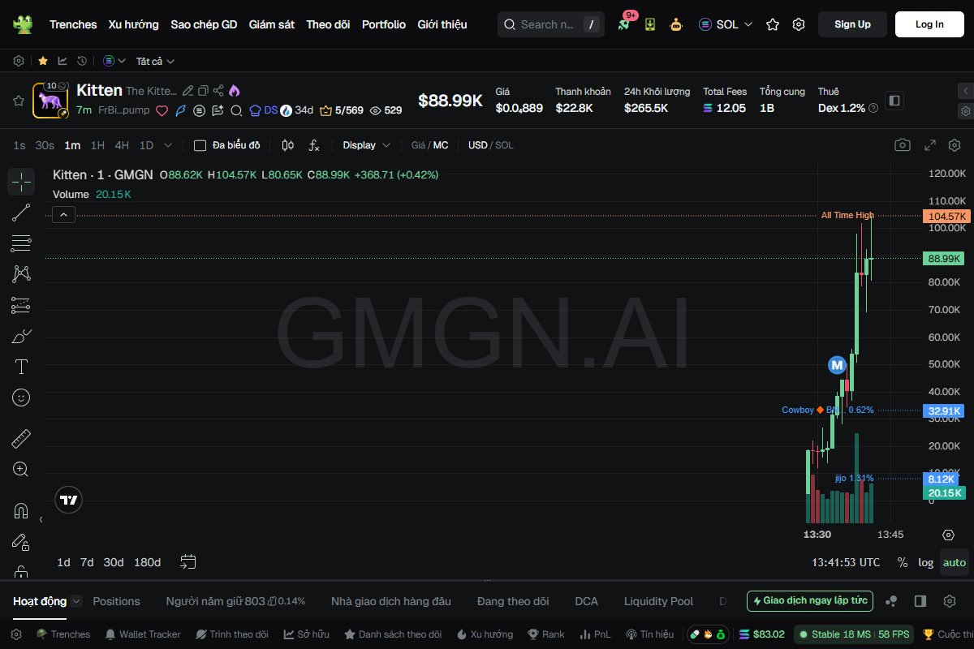
Task: Select the Fibonacci retracement lines tool
Action: coord(21,243)
